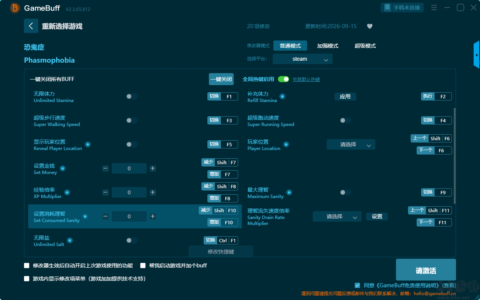Screen dimensions: 480x300
Task: Open the Sanity Drain Rate Multiplier dropdown
Action: click(337, 216)
